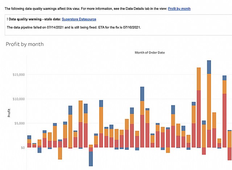Select the "Month of Order Date" axis header
232x170 pixels.
coord(150,53)
